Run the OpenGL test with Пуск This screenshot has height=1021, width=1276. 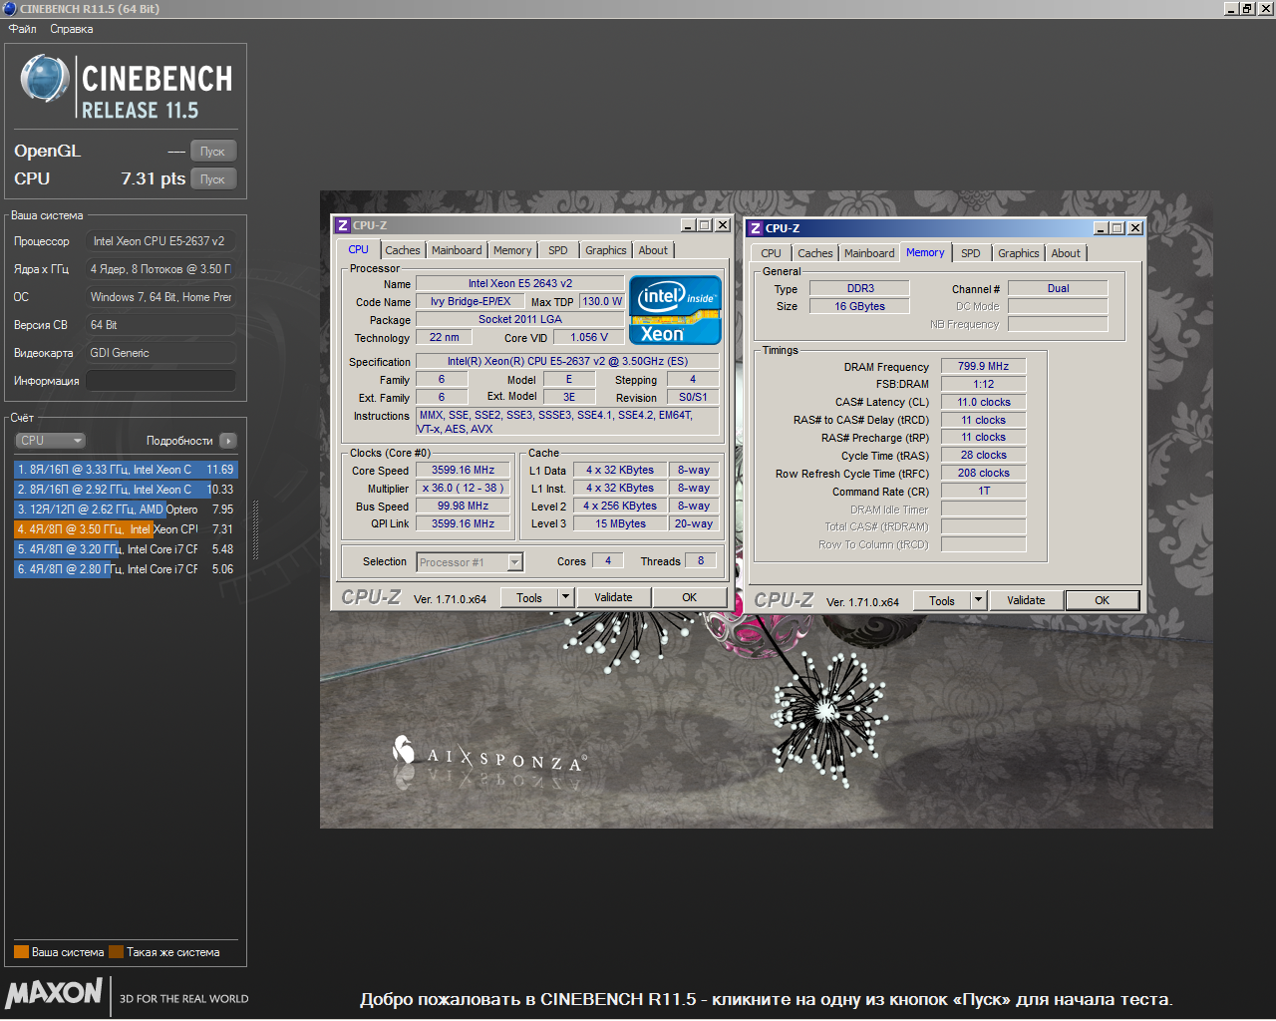tap(212, 152)
